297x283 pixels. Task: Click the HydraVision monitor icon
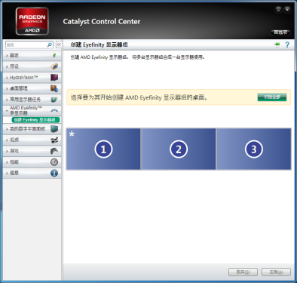click(54, 77)
